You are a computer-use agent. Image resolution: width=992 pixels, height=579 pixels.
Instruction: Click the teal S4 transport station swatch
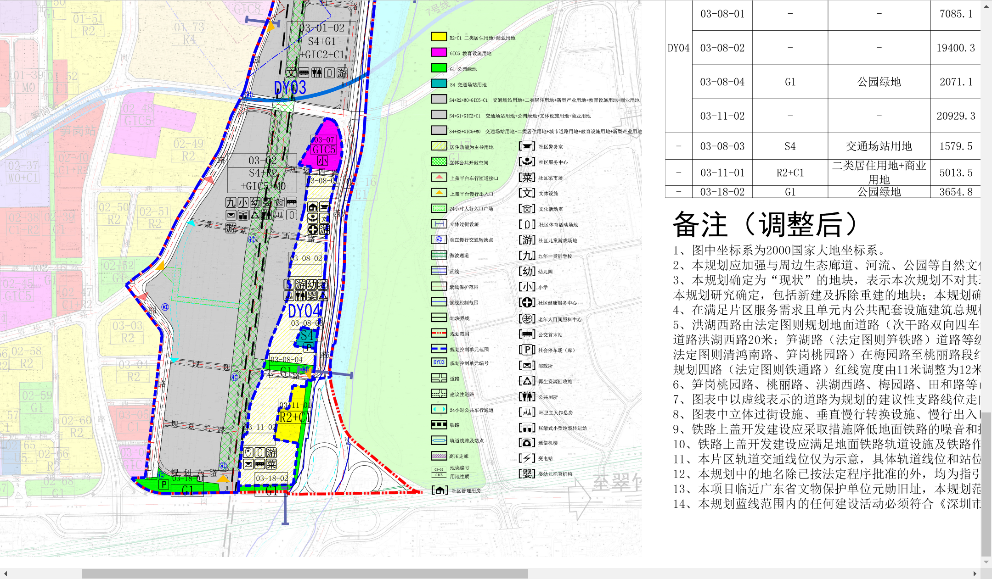[x=439, y=84]
